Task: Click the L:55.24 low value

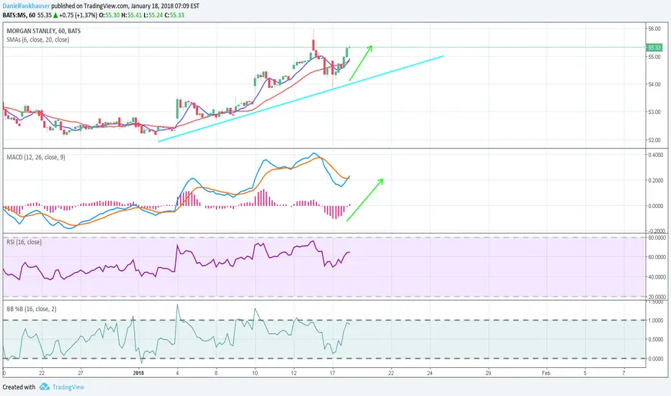Action: coord(153,15)
